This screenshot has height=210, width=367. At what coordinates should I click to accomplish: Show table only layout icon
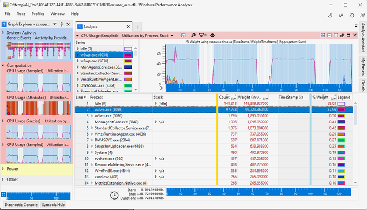(336, 35)
